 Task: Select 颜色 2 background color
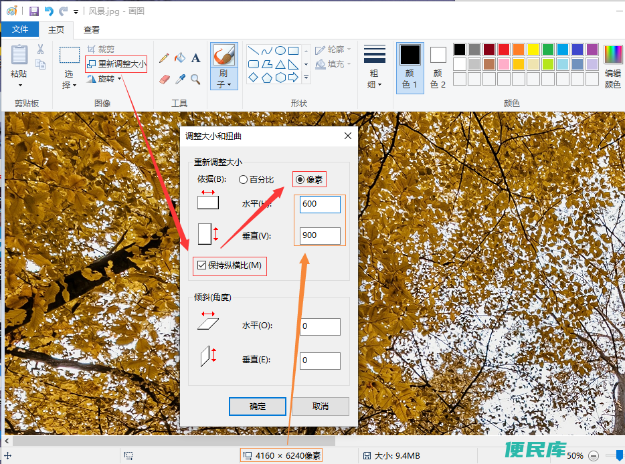[438, 68]
